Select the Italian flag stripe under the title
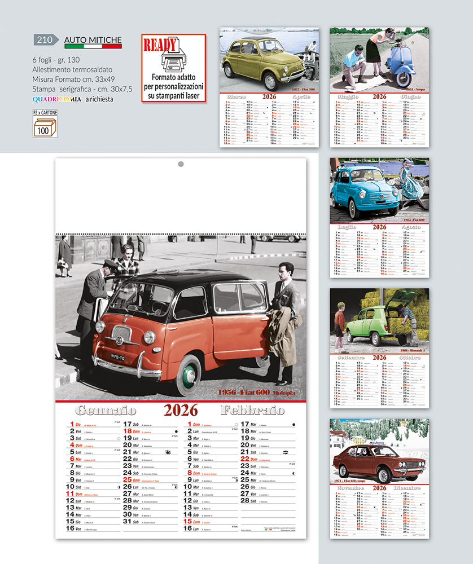The width and height of the screenshot is (473, 564). click(93, 46)
